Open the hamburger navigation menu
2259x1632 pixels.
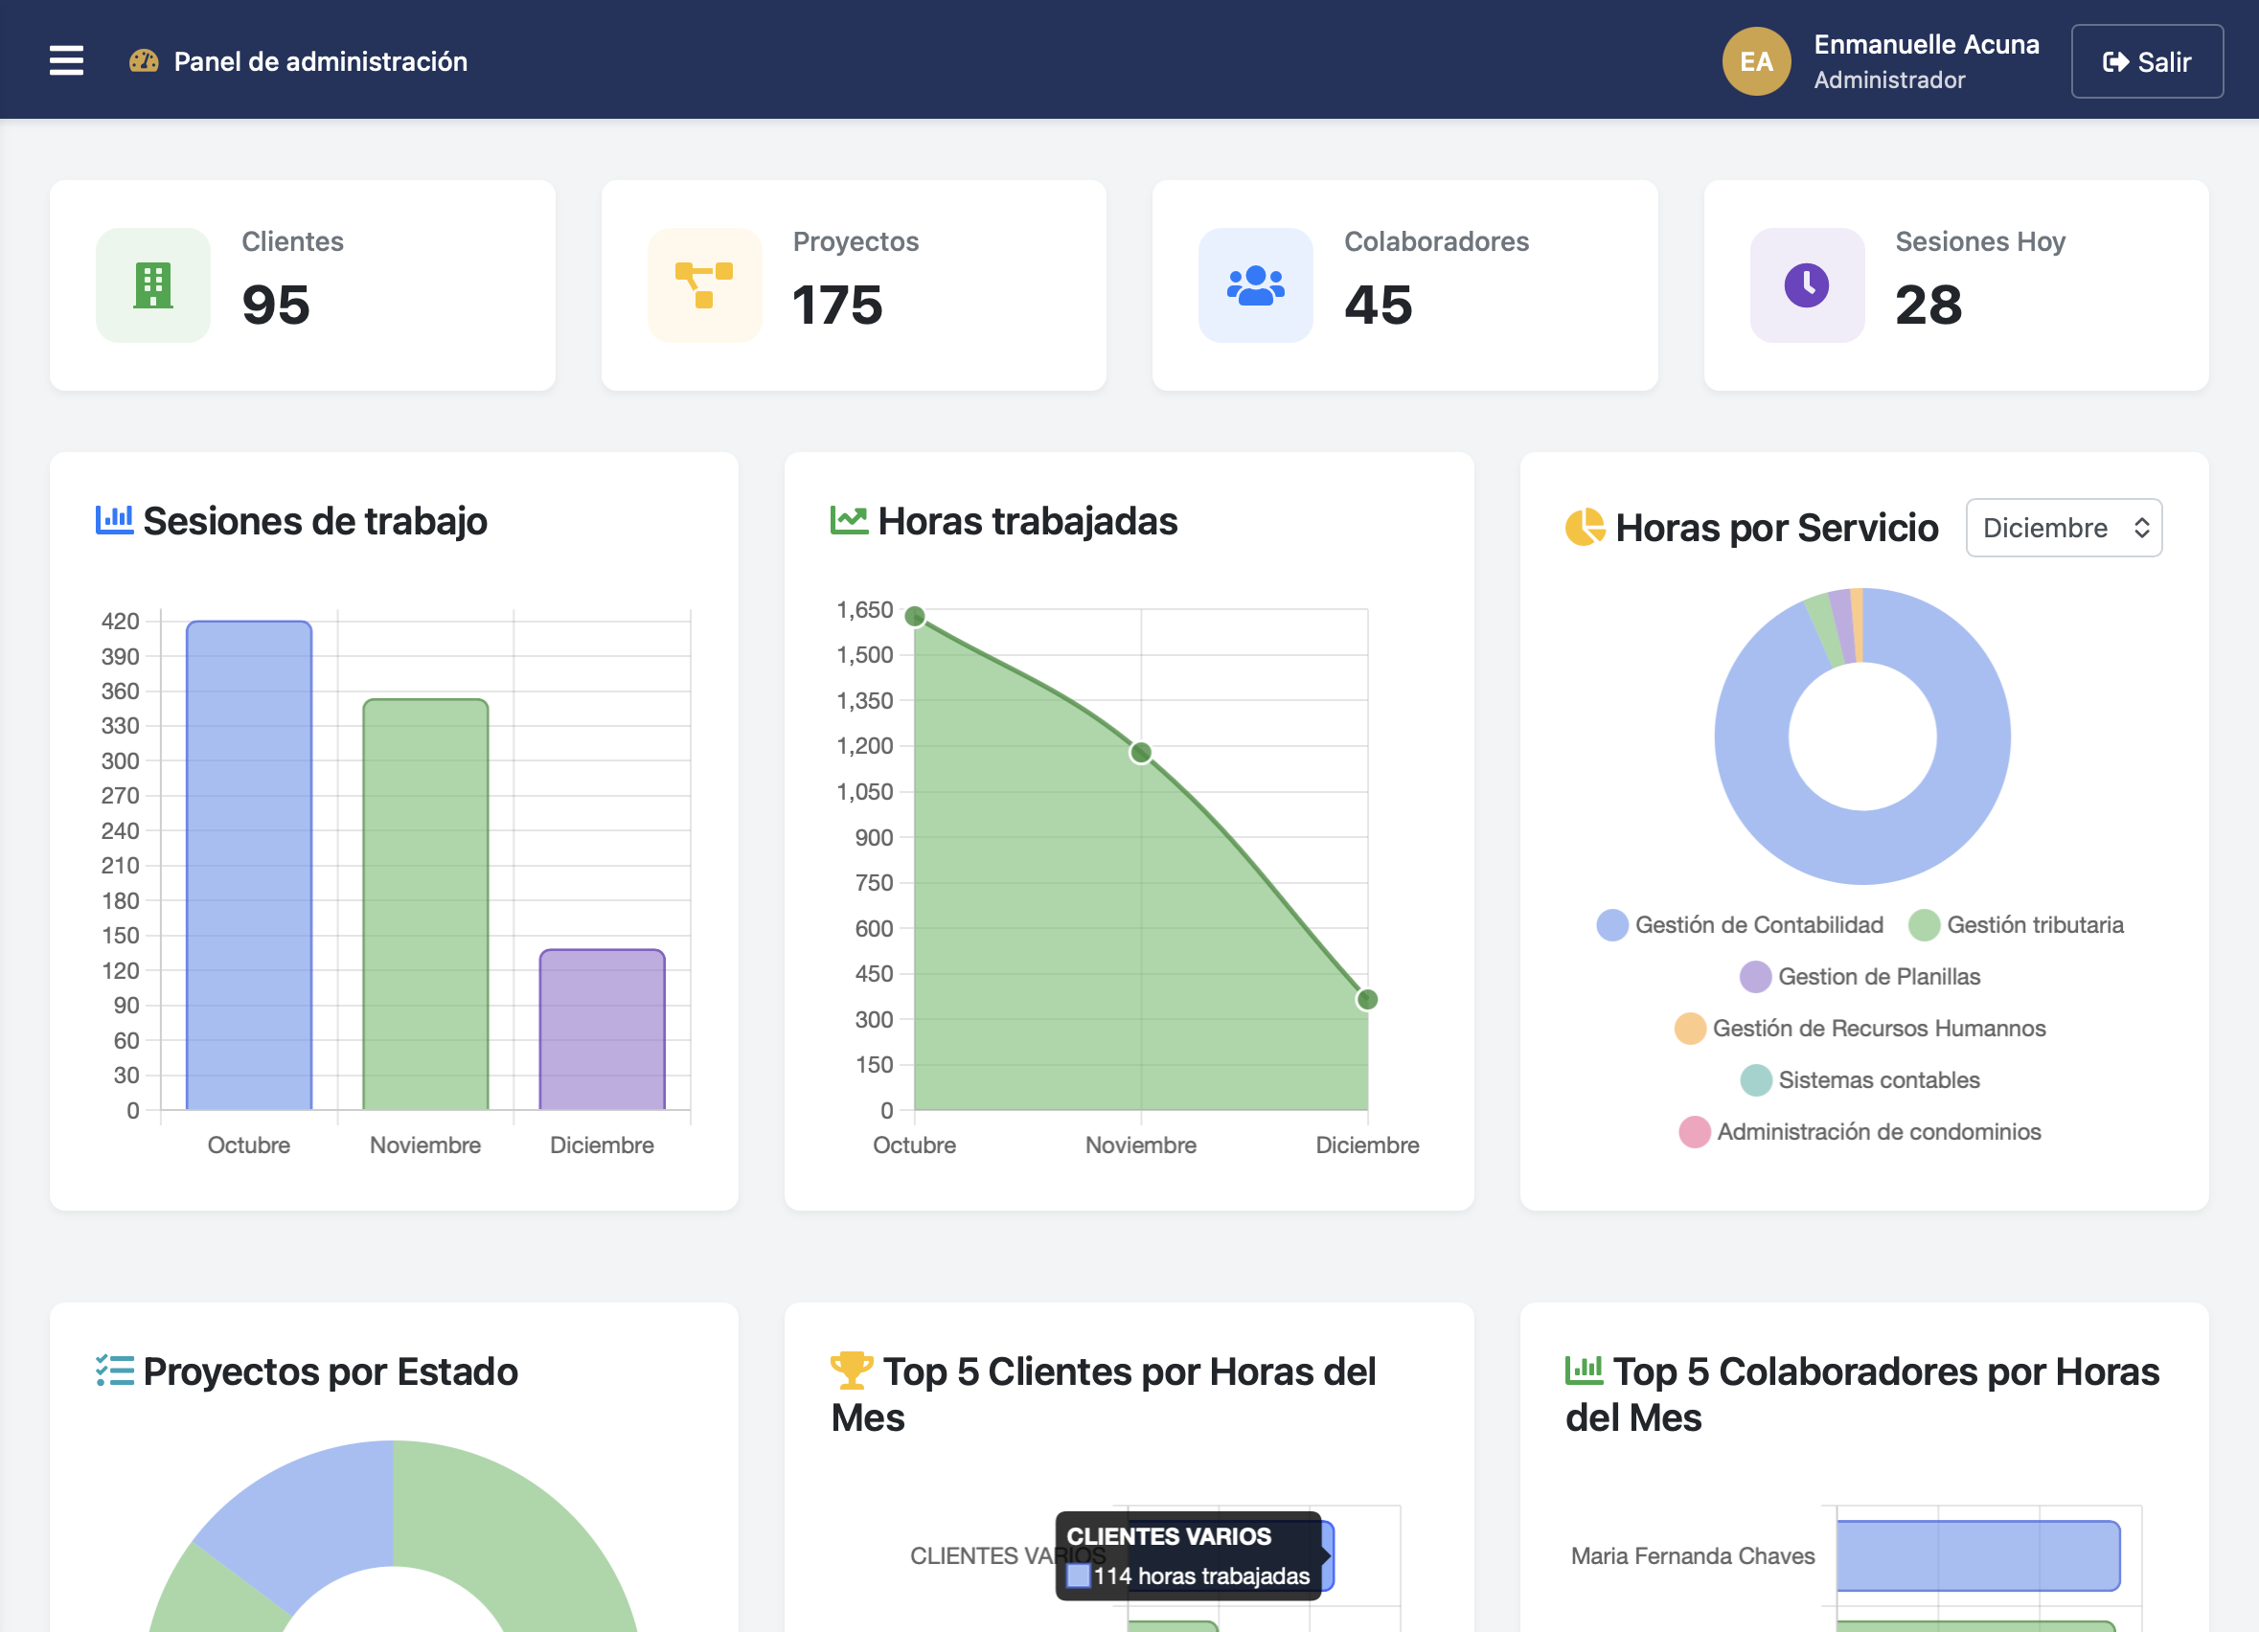(66, 59)
